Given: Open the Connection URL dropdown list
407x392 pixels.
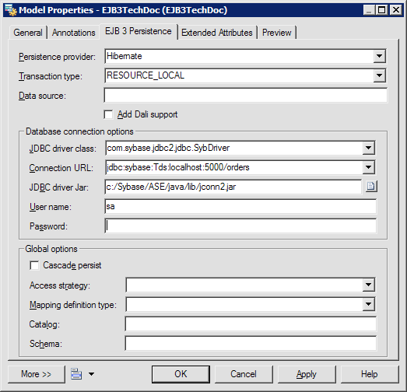Looking at the screenshot, I should click(x=368, y=167).
